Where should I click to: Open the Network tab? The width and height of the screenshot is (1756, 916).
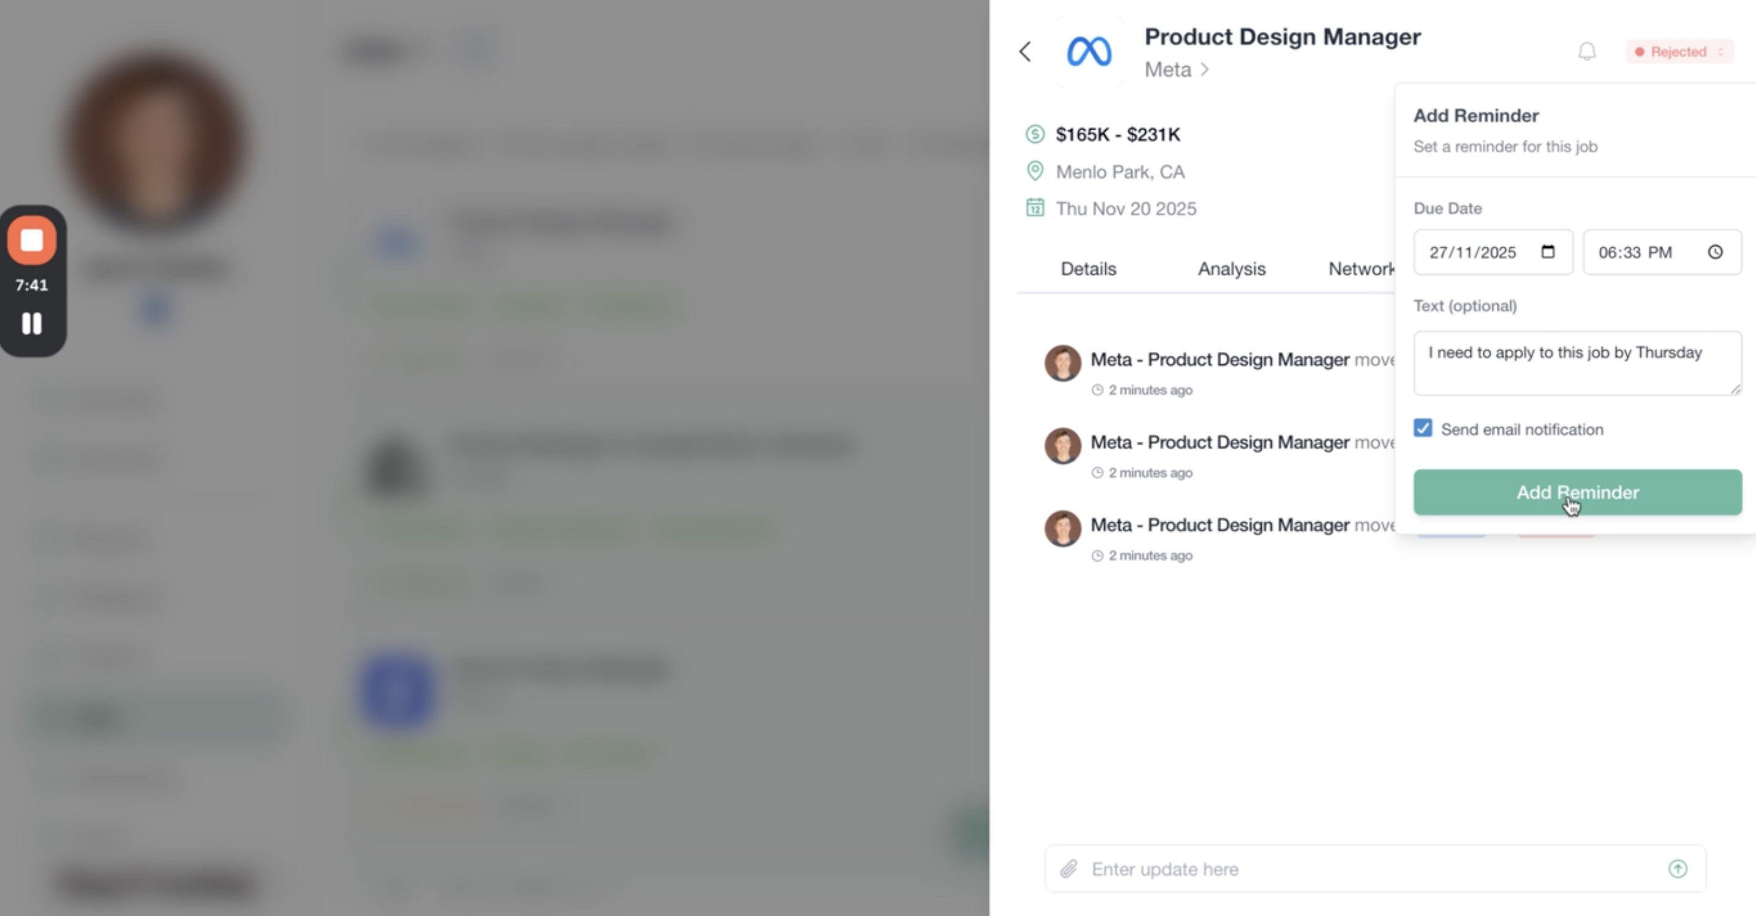click(x=1361, y=269)
